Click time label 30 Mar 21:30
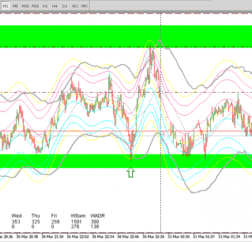 tap(52, 237)
